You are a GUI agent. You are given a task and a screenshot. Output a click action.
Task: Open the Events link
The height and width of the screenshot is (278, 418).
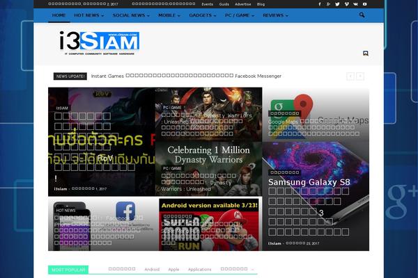(207, 4)
